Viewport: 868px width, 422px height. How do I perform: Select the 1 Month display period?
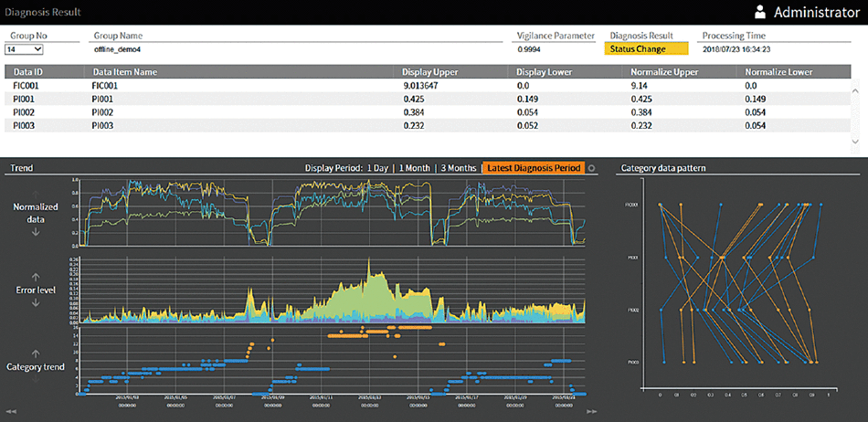tap(415, 168)
